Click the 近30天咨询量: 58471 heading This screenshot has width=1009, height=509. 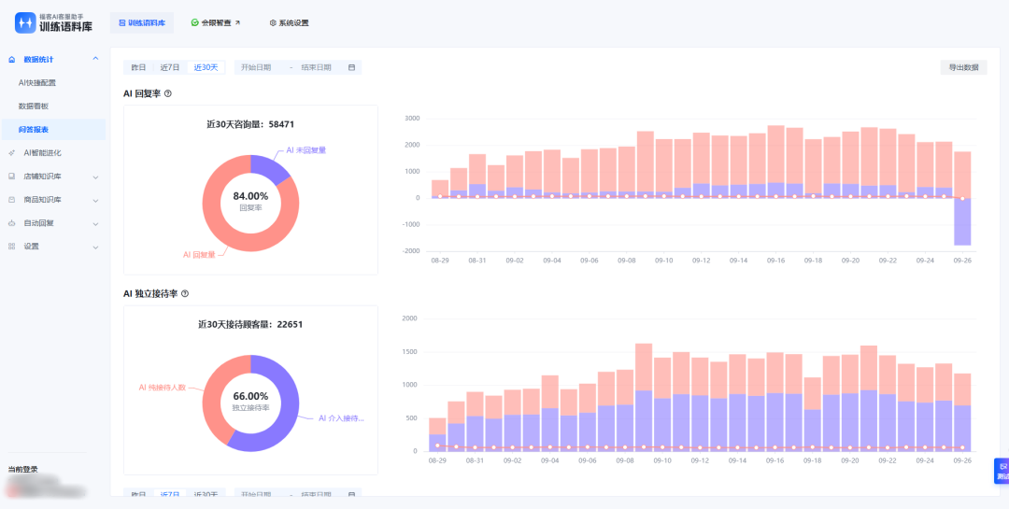250,124
